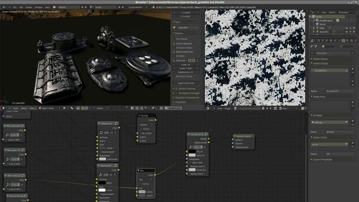Toggle visibility eye for the Area.001 lamp row
Viewport: 359px width, 202px height.
[347, 31]
